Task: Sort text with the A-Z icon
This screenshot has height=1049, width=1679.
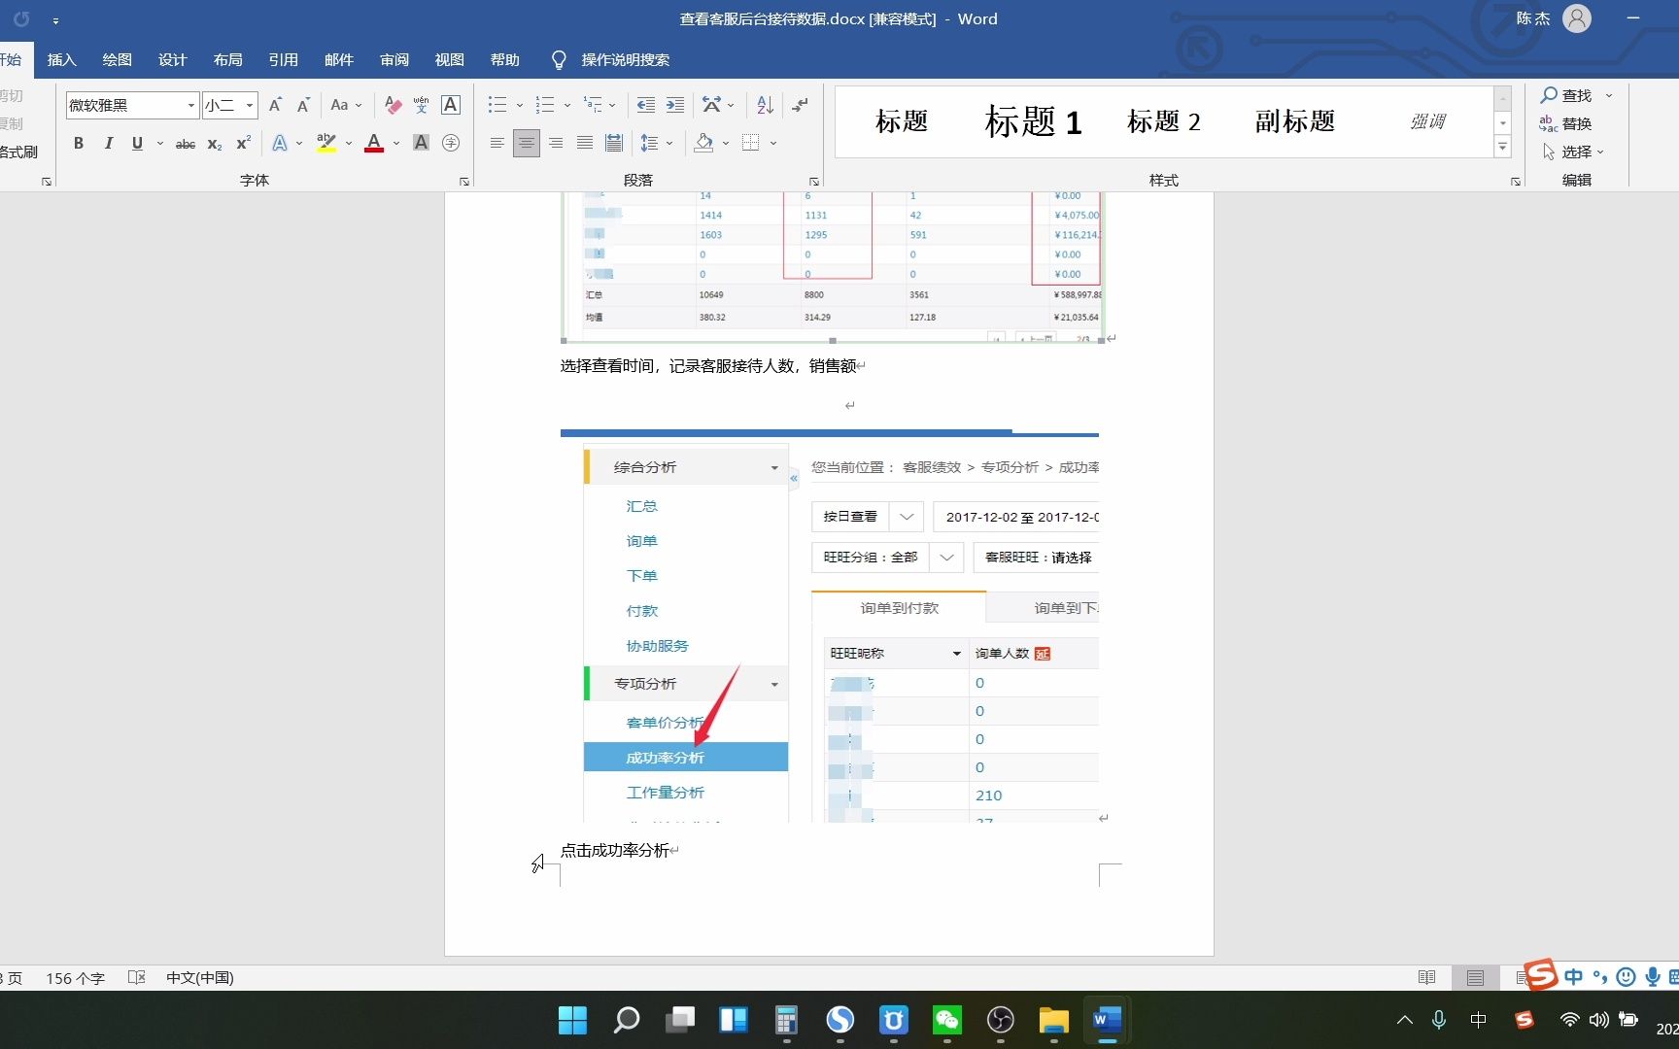Action: pos(765,105)
